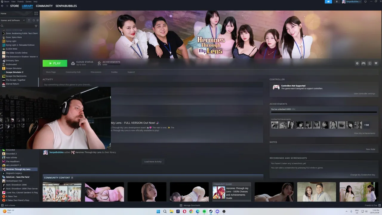Screen dimensions: 382x215
Task: Open Friends & Chat icon
Action: [x=380, y=205]
